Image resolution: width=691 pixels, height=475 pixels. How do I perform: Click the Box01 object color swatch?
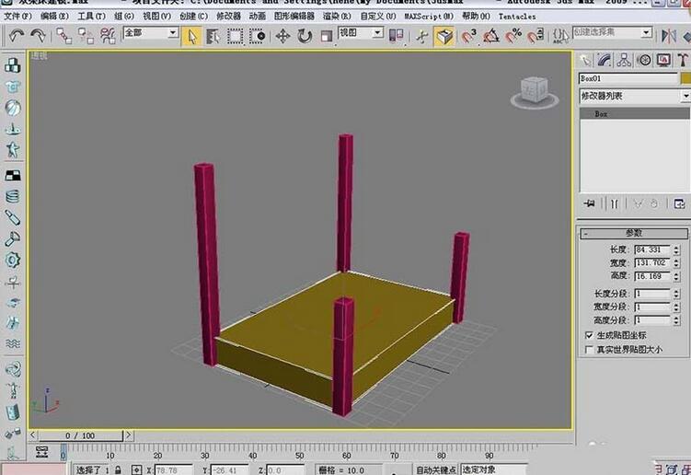coord(685,78)
